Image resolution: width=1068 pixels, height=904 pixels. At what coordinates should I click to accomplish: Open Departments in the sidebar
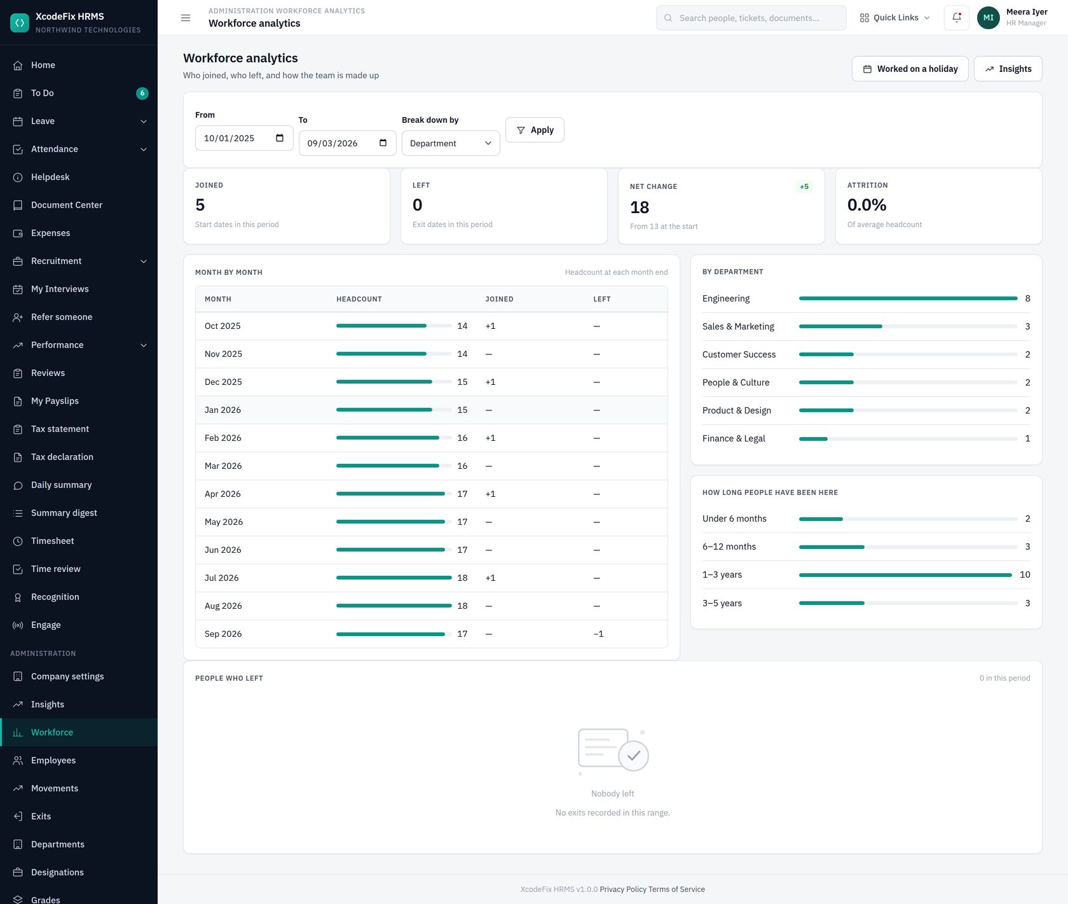click(x=79, y=844)
